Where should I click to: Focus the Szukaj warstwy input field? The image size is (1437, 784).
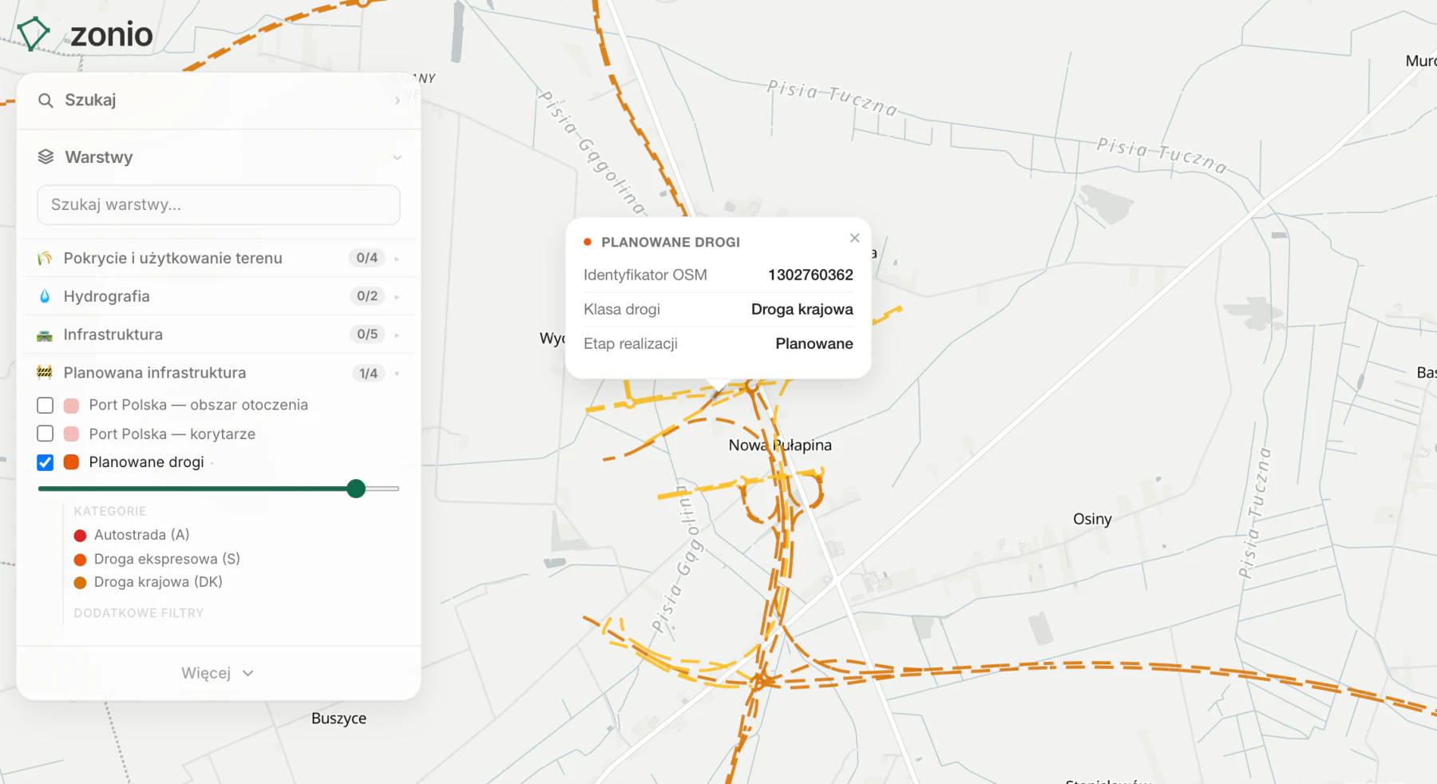[x=219, y=205]
